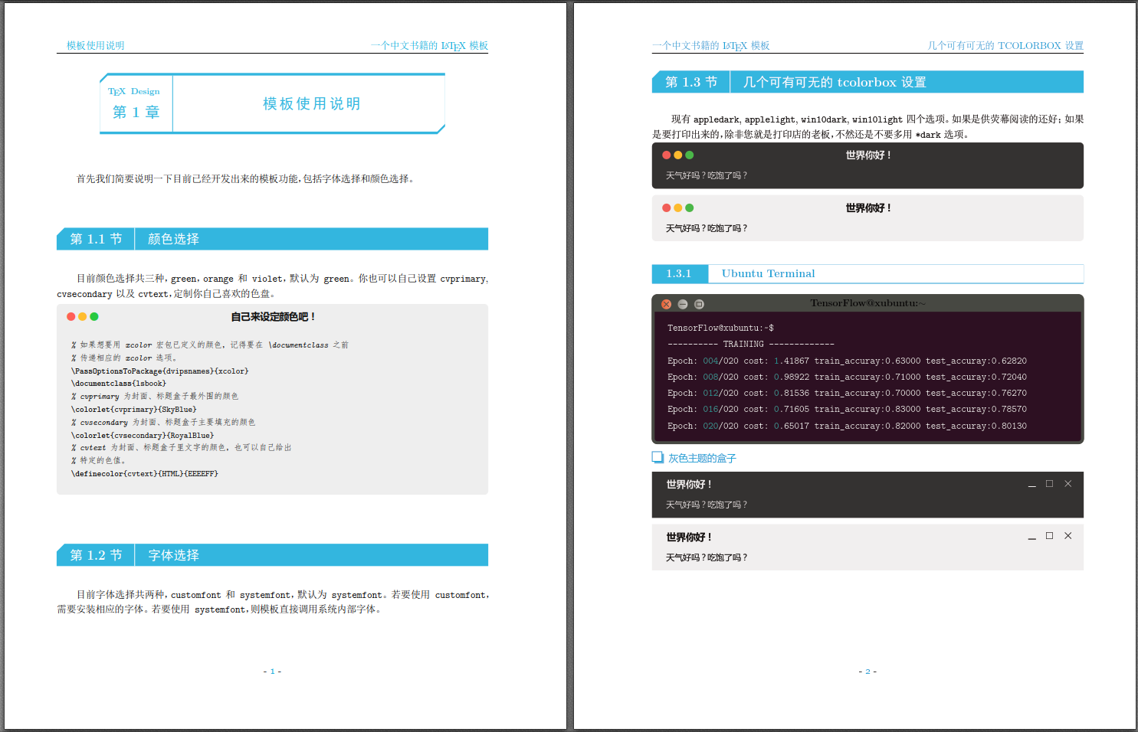The width and height of the screenshot is (1138, 732).
Task: Click the minimize button of the Ubuntu terminal box
Action: coord(683,304)
